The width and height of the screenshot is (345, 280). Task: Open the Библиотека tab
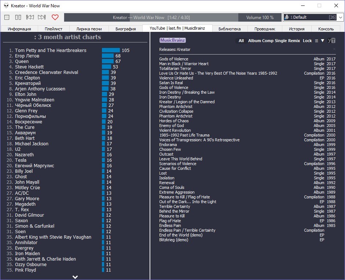tap(230, 29)
